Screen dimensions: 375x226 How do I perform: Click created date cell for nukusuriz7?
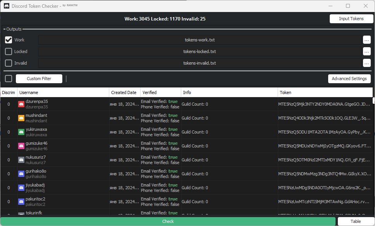click(124, 160)
